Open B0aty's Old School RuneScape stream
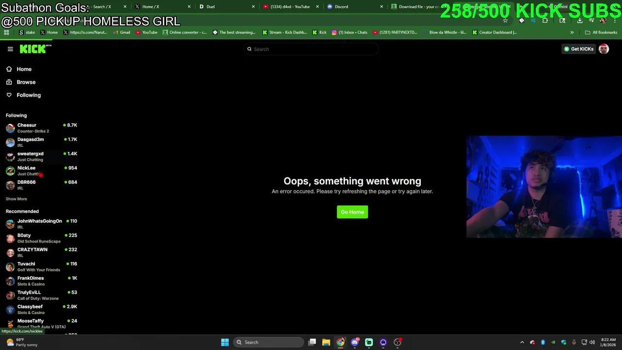 (x=41, y=238)
